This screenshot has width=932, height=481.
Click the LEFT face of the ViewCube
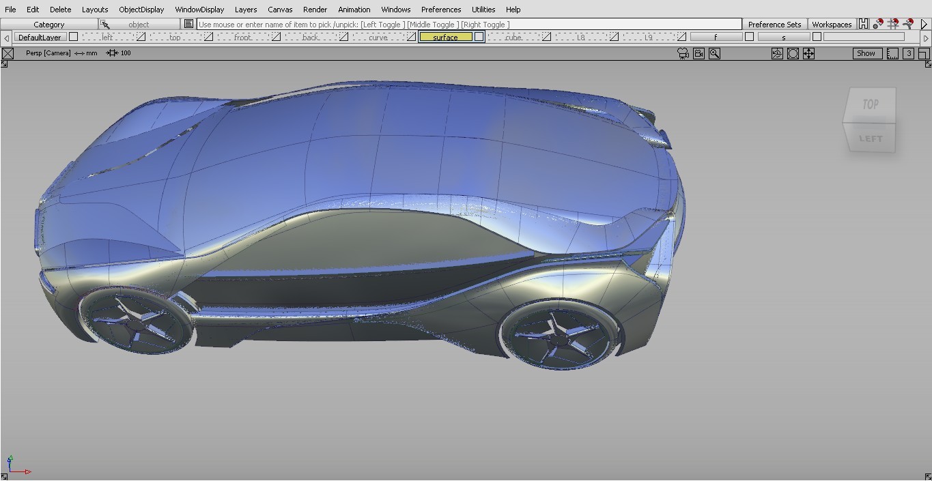click(871, 139)
